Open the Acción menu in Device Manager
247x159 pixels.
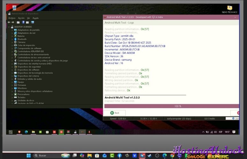point(21,18)
